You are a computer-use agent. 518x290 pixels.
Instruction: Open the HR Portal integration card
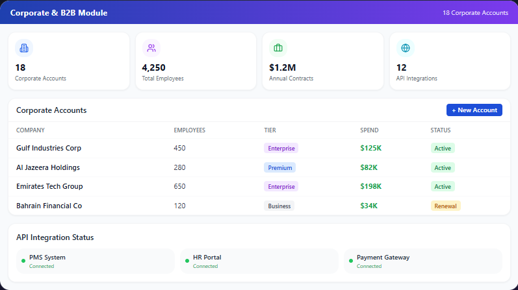(x=259, y=261)
